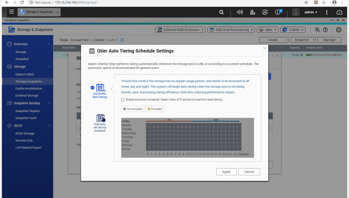
Task: Open External RAID Enclosure dropdown
Action: pyautogui.click(x=180, y=30)
